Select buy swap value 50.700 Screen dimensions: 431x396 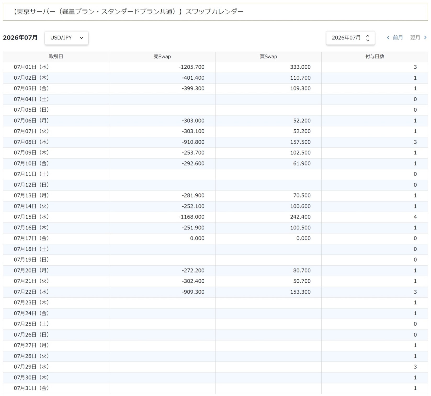pyautogui.click(x=302, y=281)
